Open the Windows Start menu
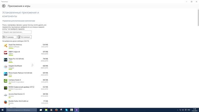The height and width of the screenshot is (112, 199). point(2,110)
